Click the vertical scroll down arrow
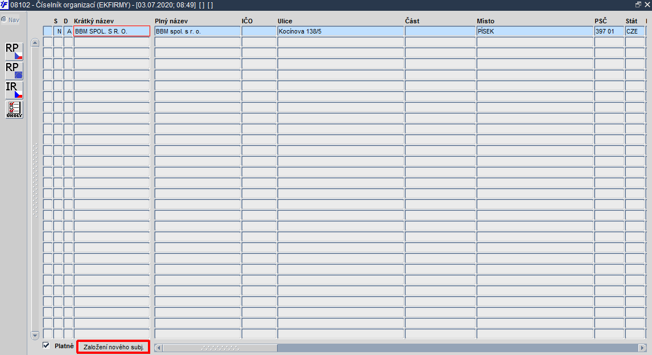The width and height of the screenshot is (652, 355). pyautogui.click(x=35, y=335)
